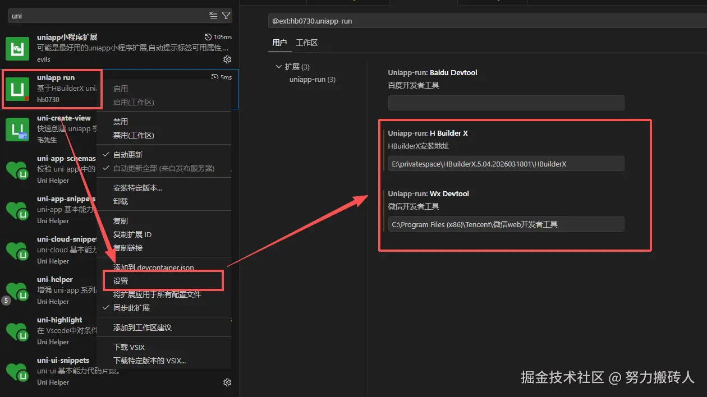Viewport: 707px width, 397px height.
Task: Switch to the 工作区 settings tab
Action: pos(307,43)
